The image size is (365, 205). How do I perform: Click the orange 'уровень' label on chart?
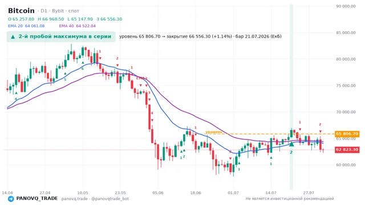214,132
